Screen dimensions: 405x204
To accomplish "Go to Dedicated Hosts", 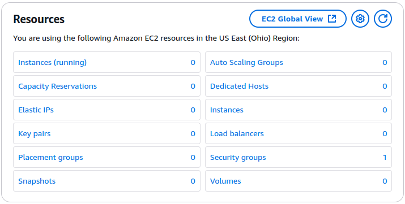I will pyautogui.click(x=239, y=86).
